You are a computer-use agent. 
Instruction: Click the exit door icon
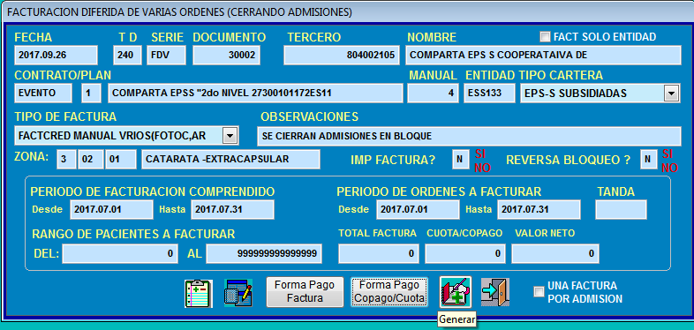click(495, 292)
